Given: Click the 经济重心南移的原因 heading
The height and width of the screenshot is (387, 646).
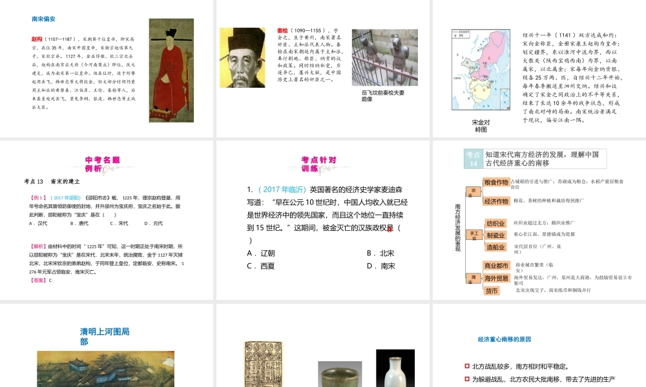Looking at the screenshot, I should point(505,339).
